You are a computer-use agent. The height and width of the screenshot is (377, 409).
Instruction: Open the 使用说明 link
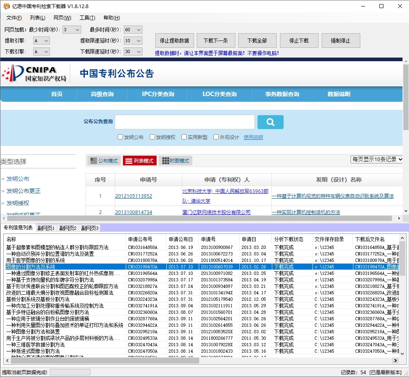[253, 137]
